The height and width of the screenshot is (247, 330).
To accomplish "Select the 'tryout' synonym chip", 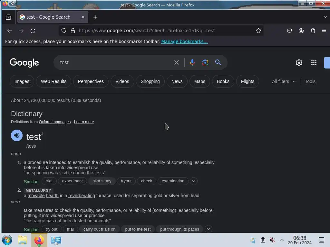I will point(126,181).
